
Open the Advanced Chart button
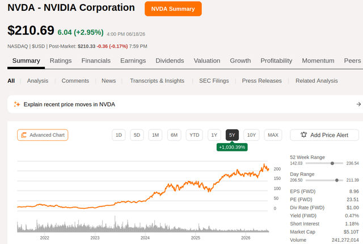click(x=43, y=135)
